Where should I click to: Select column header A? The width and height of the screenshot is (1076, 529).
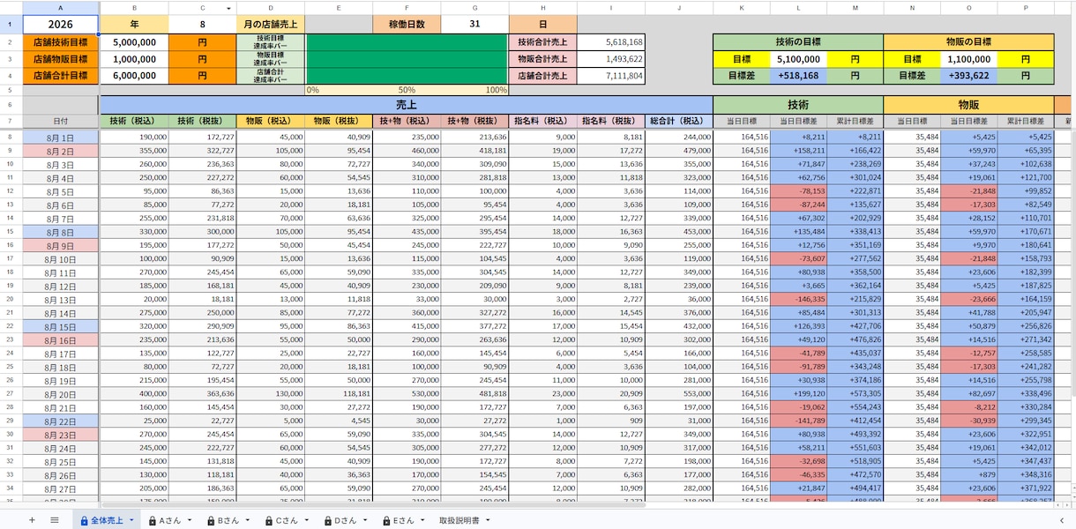click(61, 7)
